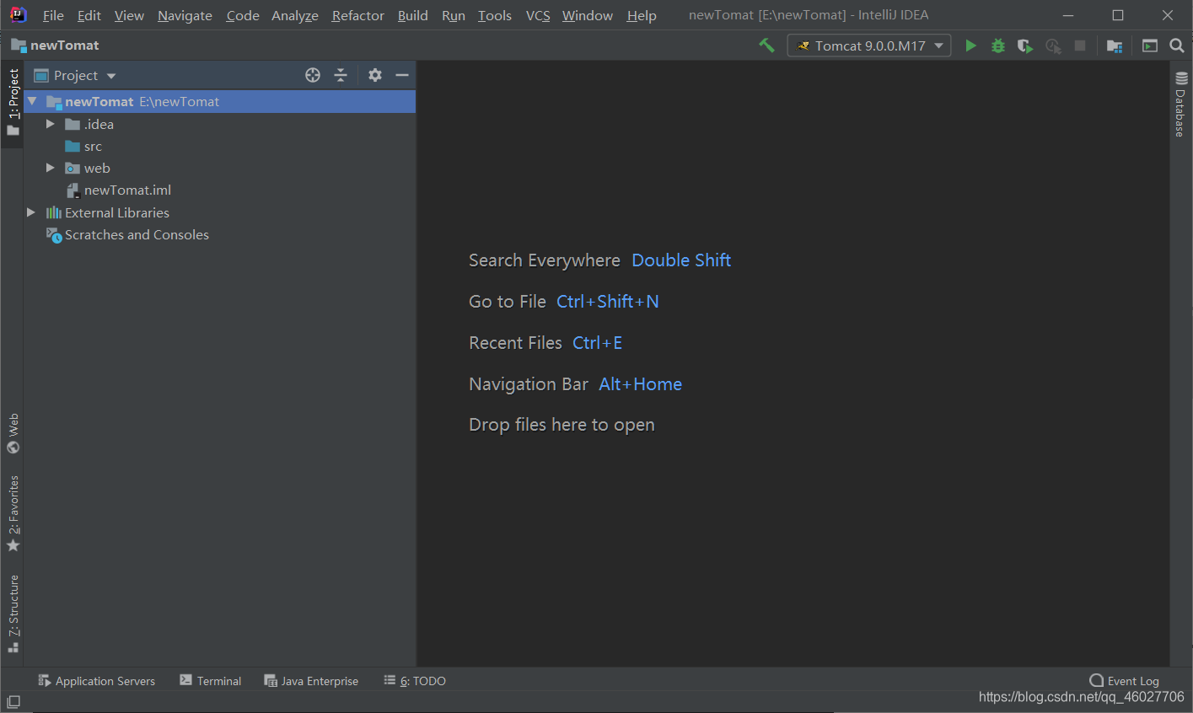This screenshot has height=713, width=1193.
Task: Start debugging with the bug icon
Action: click(998, 46)
